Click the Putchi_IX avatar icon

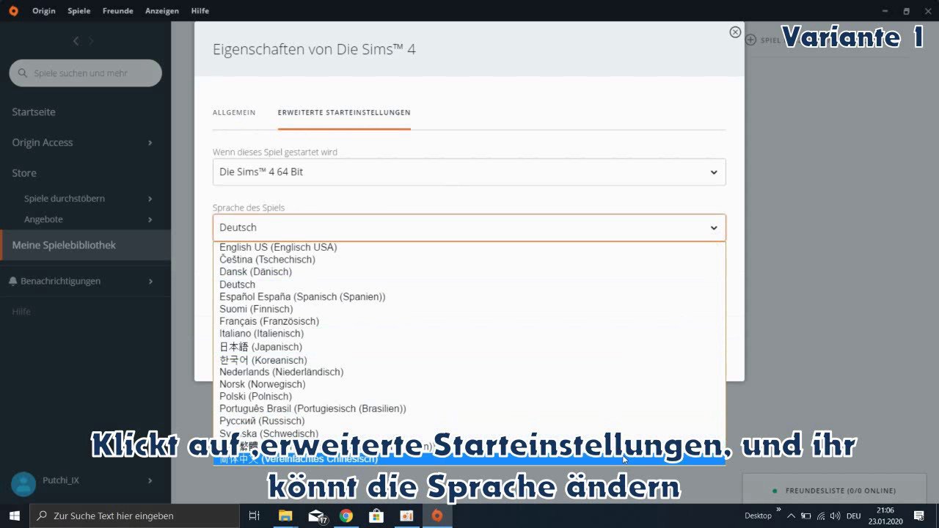click(23, 483)
